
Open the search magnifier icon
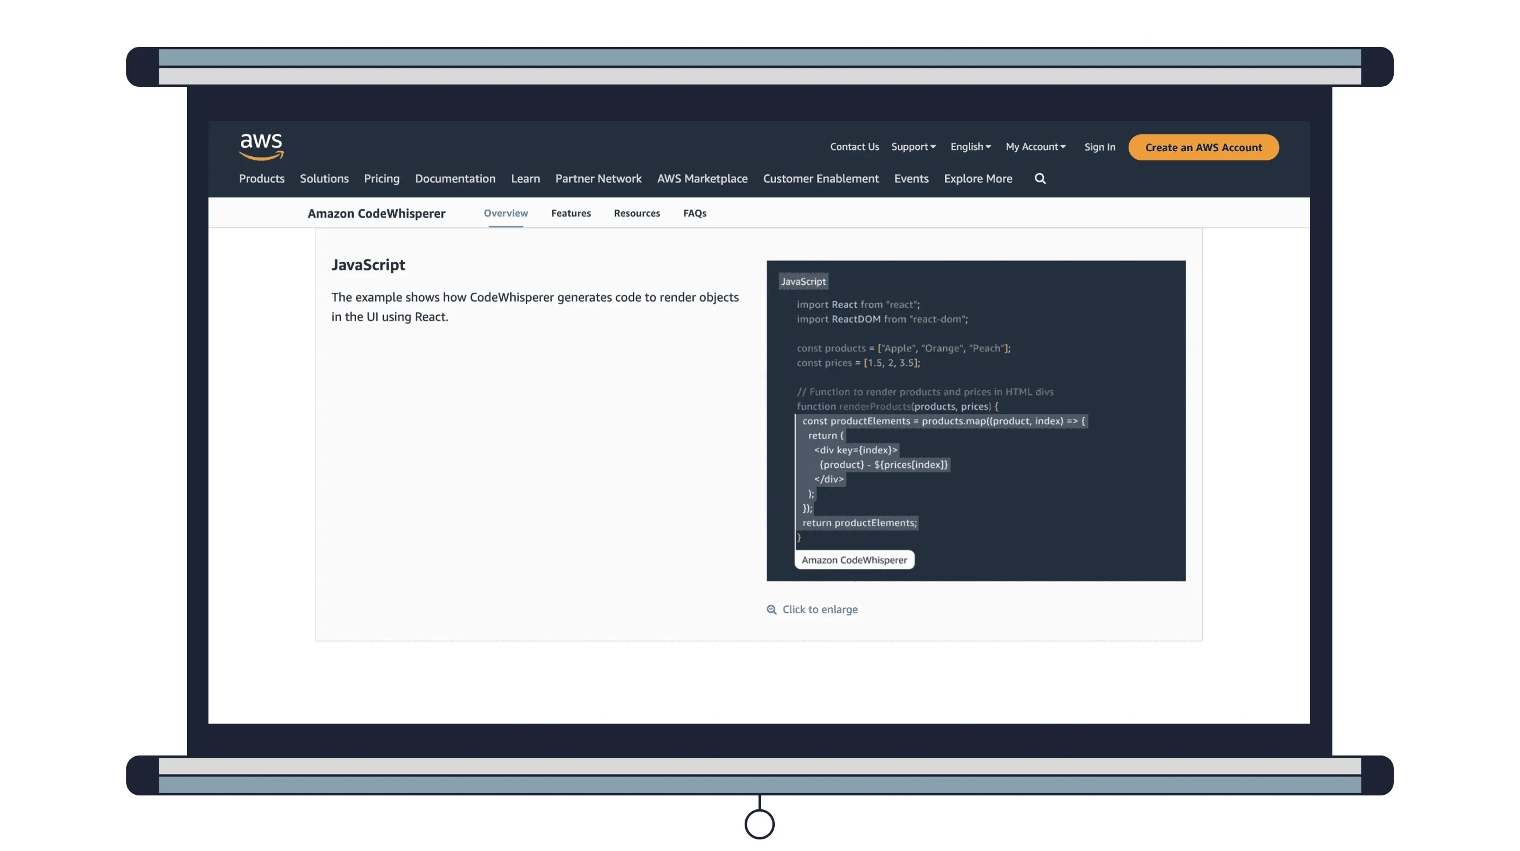(1040, 179)
